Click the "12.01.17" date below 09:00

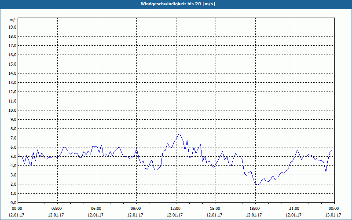point(135,215)
